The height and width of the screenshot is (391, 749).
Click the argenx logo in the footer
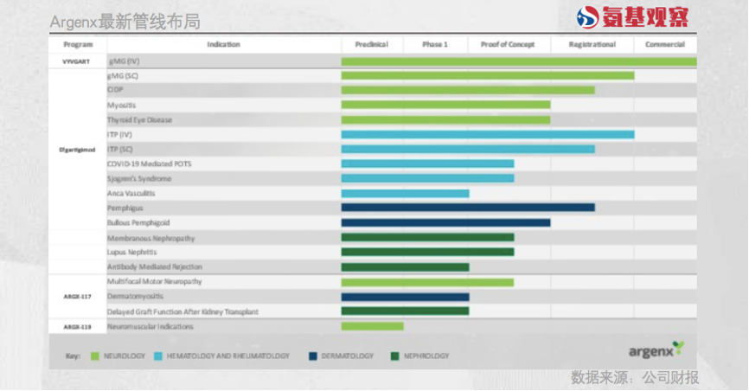click(x=656, y=350)
